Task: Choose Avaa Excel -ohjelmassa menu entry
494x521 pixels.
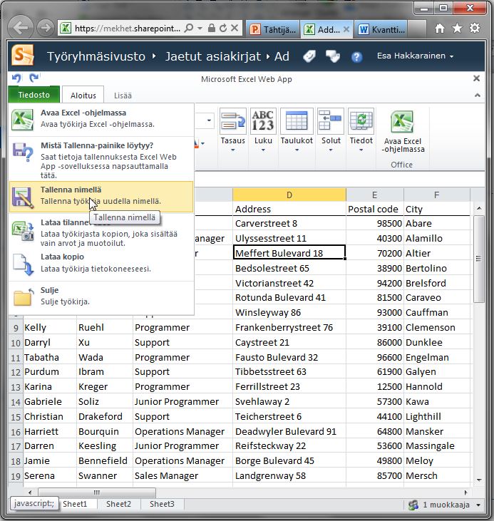Action: point(101,119)
